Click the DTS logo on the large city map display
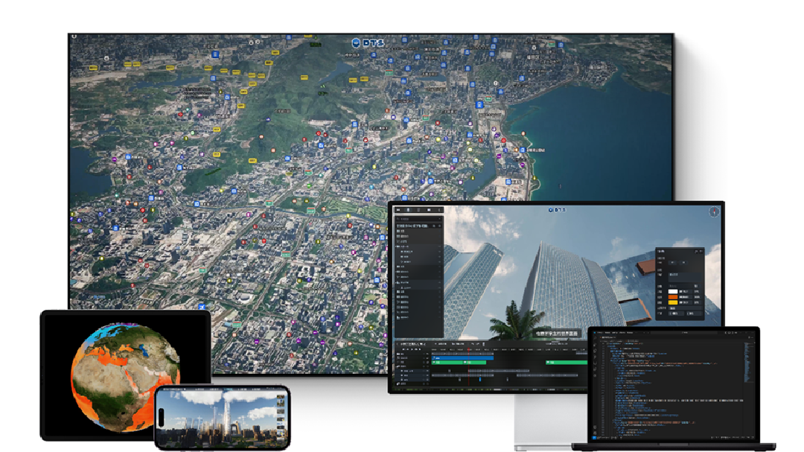804x452 pixels. click(368, 43)
